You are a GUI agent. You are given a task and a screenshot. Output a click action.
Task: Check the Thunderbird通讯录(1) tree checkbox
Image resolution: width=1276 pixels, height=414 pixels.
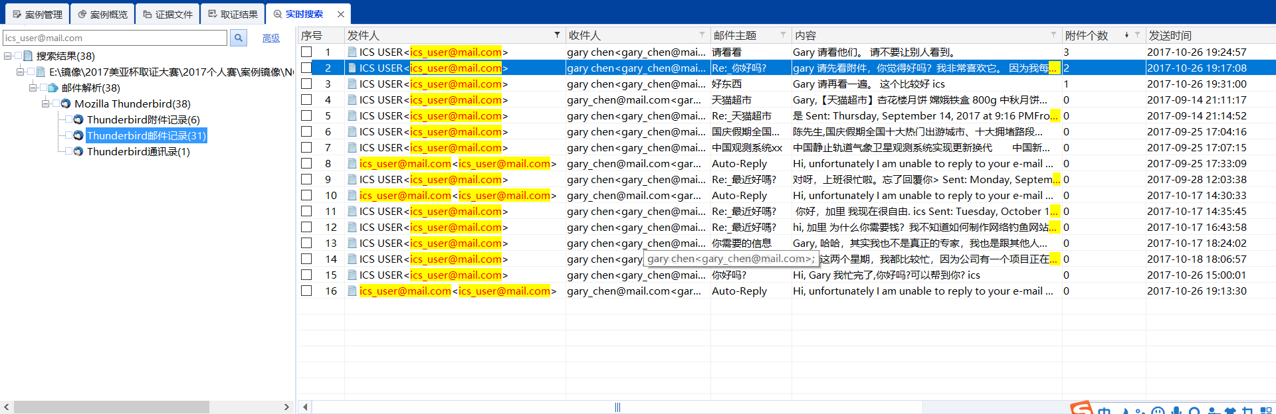tap(68, 151)
